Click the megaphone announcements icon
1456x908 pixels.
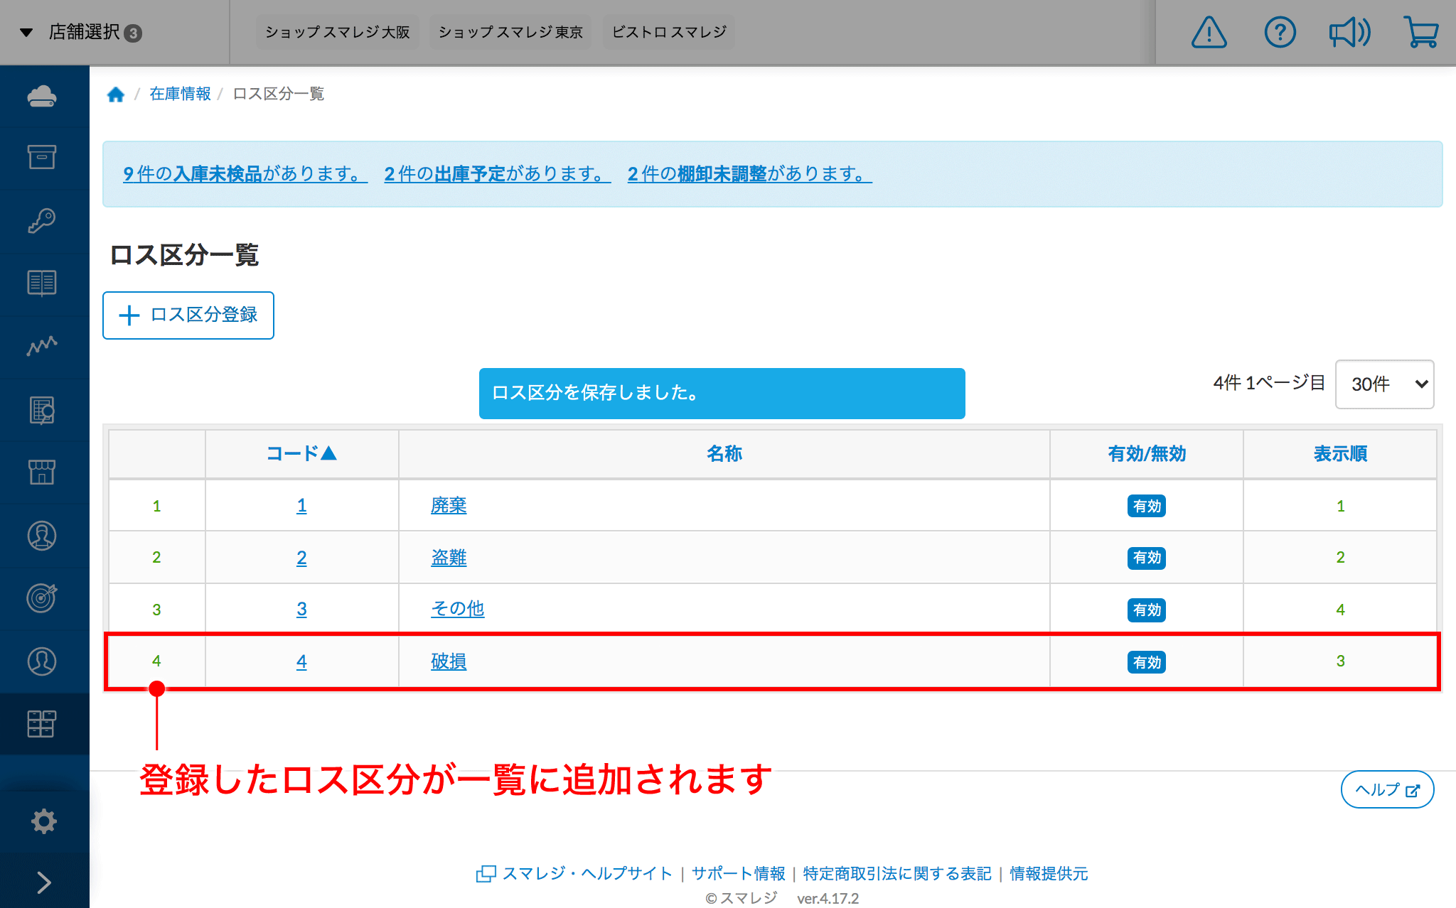click(1349, 33)
